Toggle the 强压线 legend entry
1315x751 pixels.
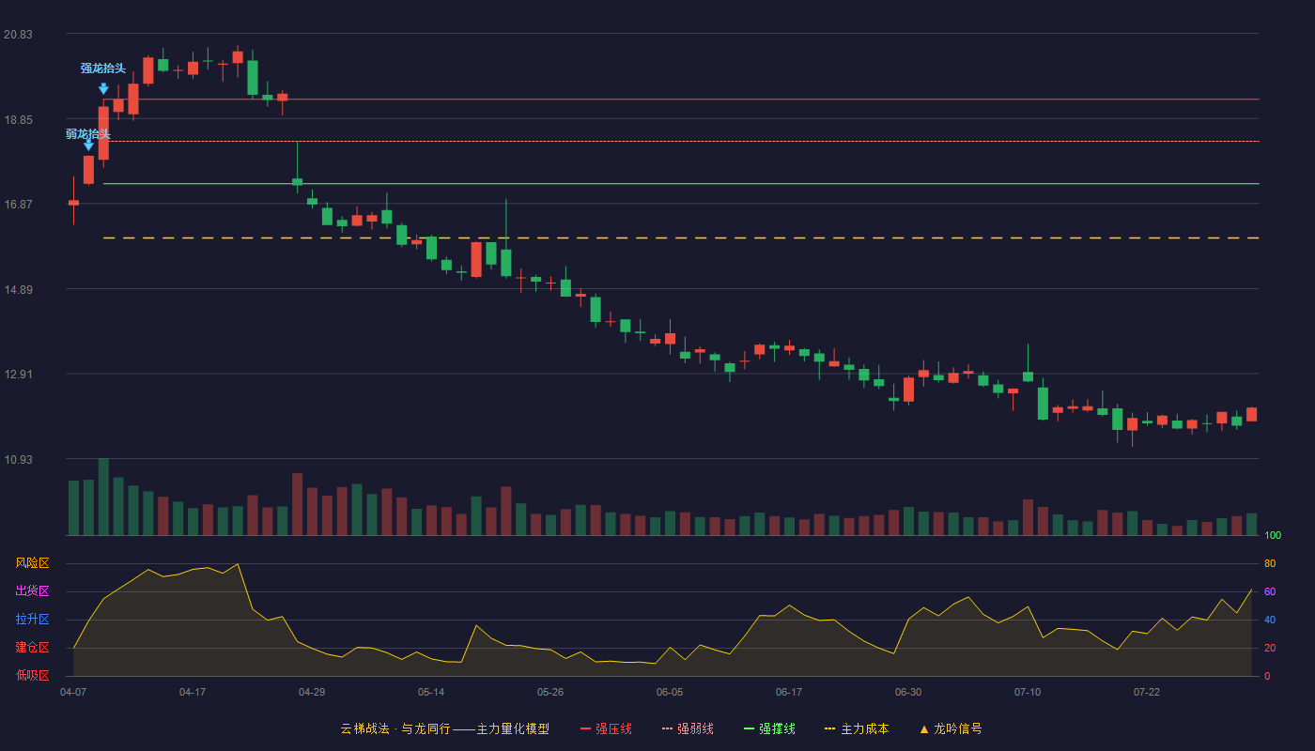606,728
